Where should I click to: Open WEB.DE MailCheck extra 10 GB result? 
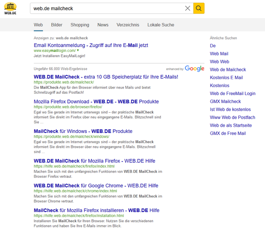(x=106, y=77)
